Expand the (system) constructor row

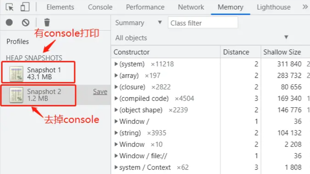point(116,64)
